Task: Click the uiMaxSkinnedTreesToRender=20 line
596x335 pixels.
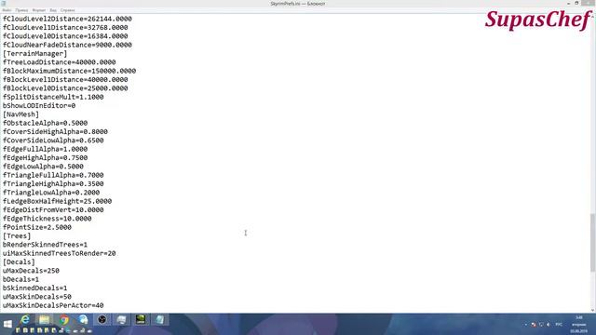Action: click(x=60, y=254)
